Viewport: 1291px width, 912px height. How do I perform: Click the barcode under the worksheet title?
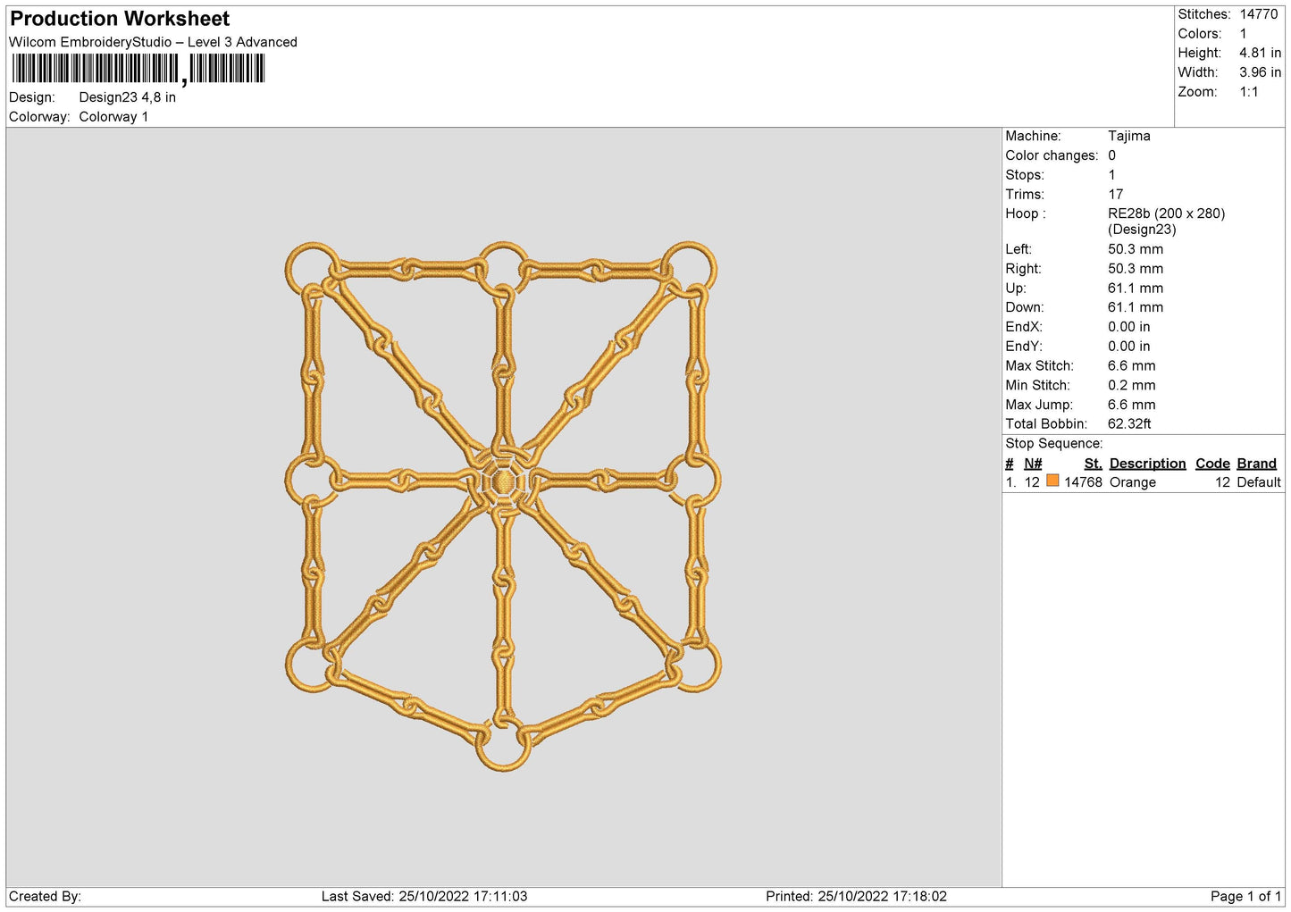click(x=138, y=69)
